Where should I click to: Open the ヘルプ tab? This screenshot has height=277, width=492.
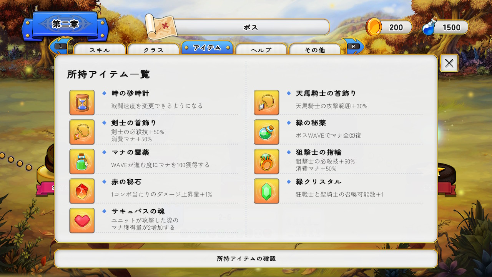click(261, 49)
